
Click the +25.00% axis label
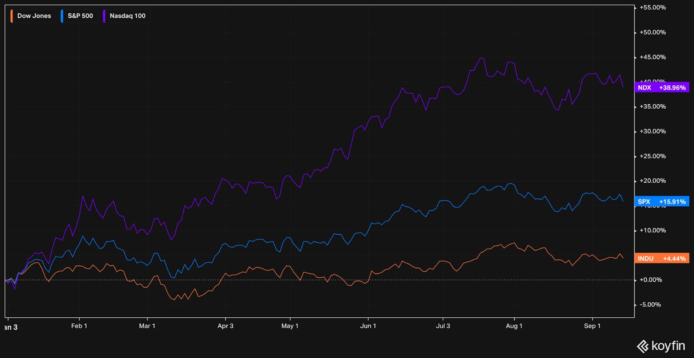(652, 156)
